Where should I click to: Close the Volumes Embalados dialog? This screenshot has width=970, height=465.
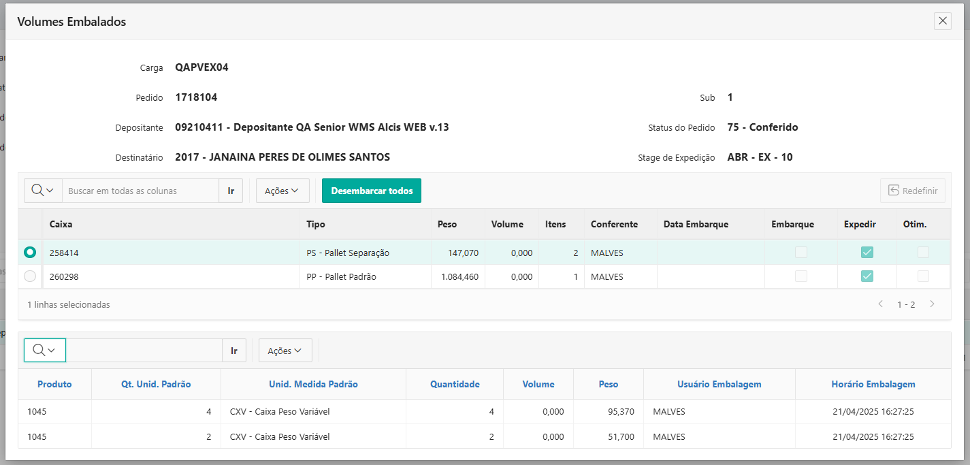[943, 21]
